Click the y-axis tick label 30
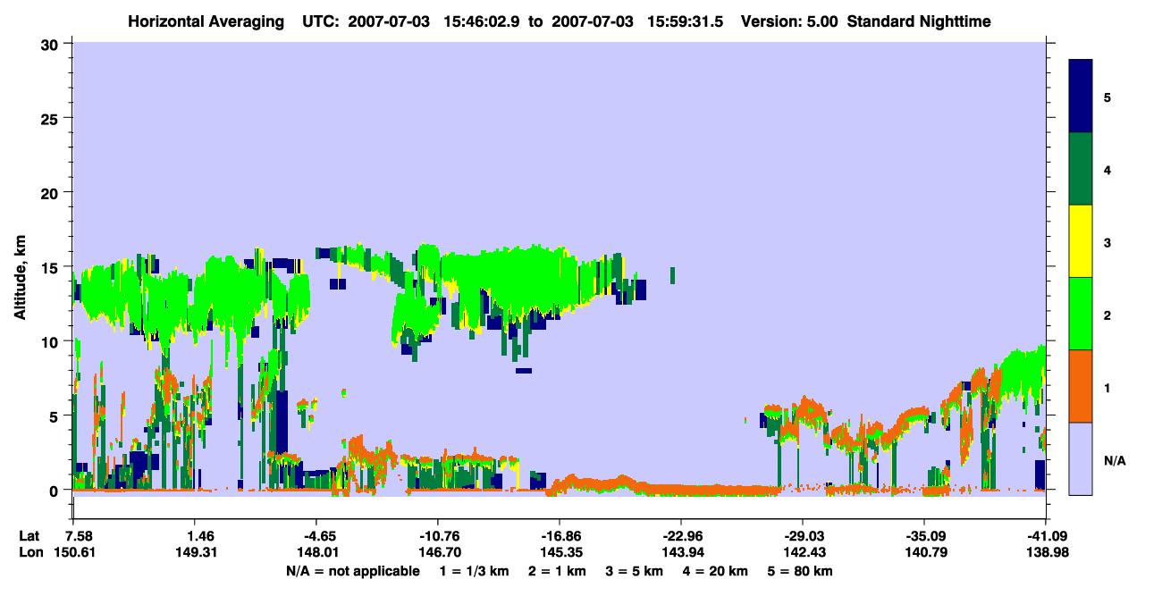The image size is (1162, 596). (x=51, y=43)
